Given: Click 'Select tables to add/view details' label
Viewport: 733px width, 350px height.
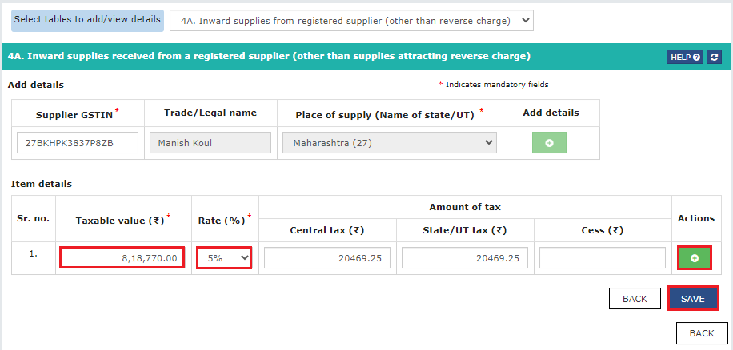Looking at the screenshot, I should [87, 20].
